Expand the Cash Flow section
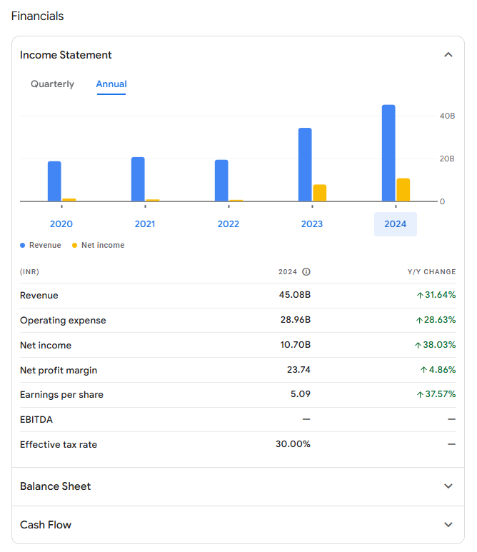The image size is (477, 552). coord(238,525)
